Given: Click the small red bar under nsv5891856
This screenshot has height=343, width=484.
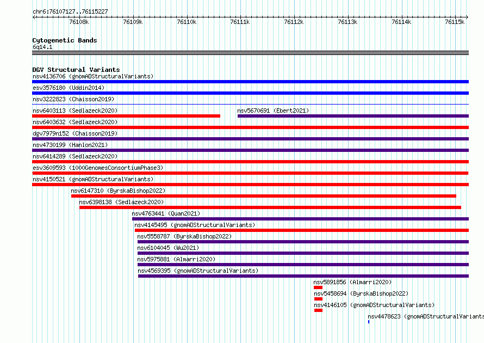Looking at the screenshot, I should click(x=318, y=287).
